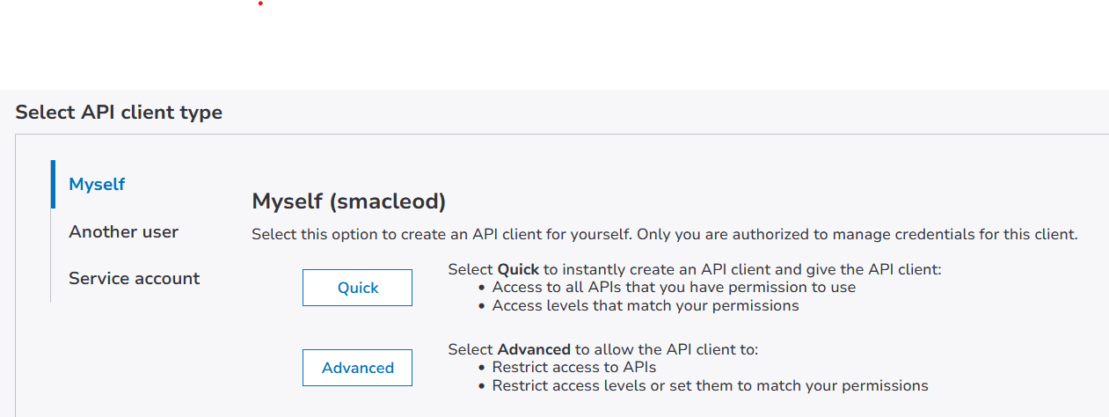Image resolution: width=1109 pixels, height=417 pixels.
Task: Open the Service account tab
Action: tap(134, 279)
